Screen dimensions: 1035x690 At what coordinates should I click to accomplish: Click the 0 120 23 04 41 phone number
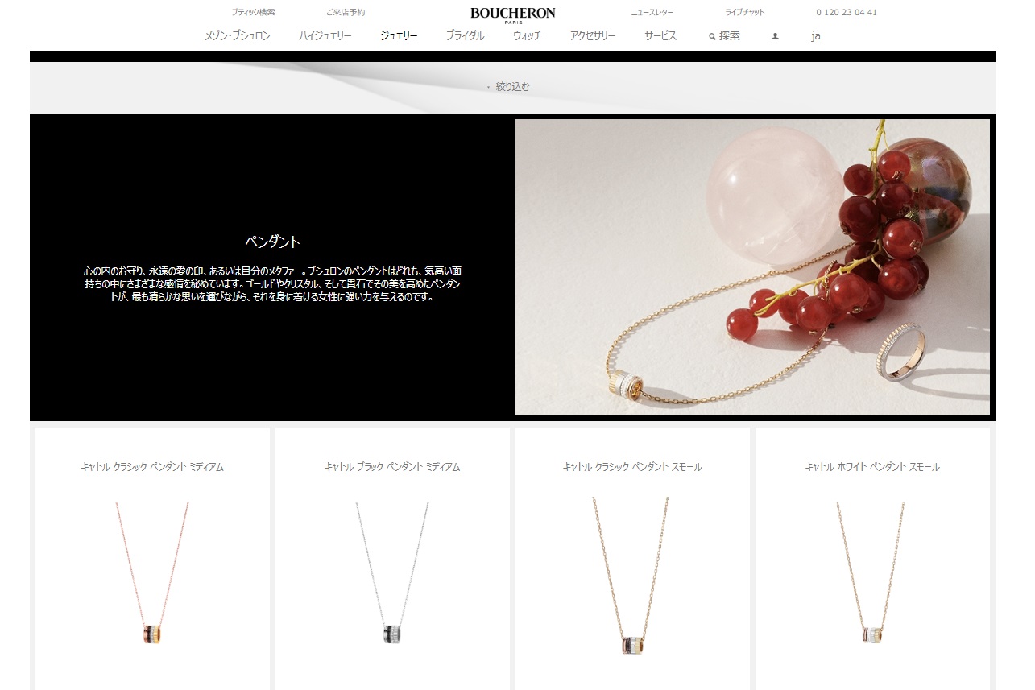[846, 13]
